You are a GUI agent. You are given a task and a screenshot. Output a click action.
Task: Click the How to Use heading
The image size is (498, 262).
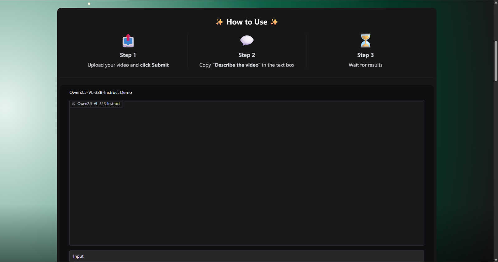click(247, 22)
